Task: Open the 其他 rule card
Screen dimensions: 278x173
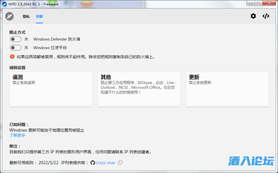Action: pyautogui.click(x=139, y=89)
